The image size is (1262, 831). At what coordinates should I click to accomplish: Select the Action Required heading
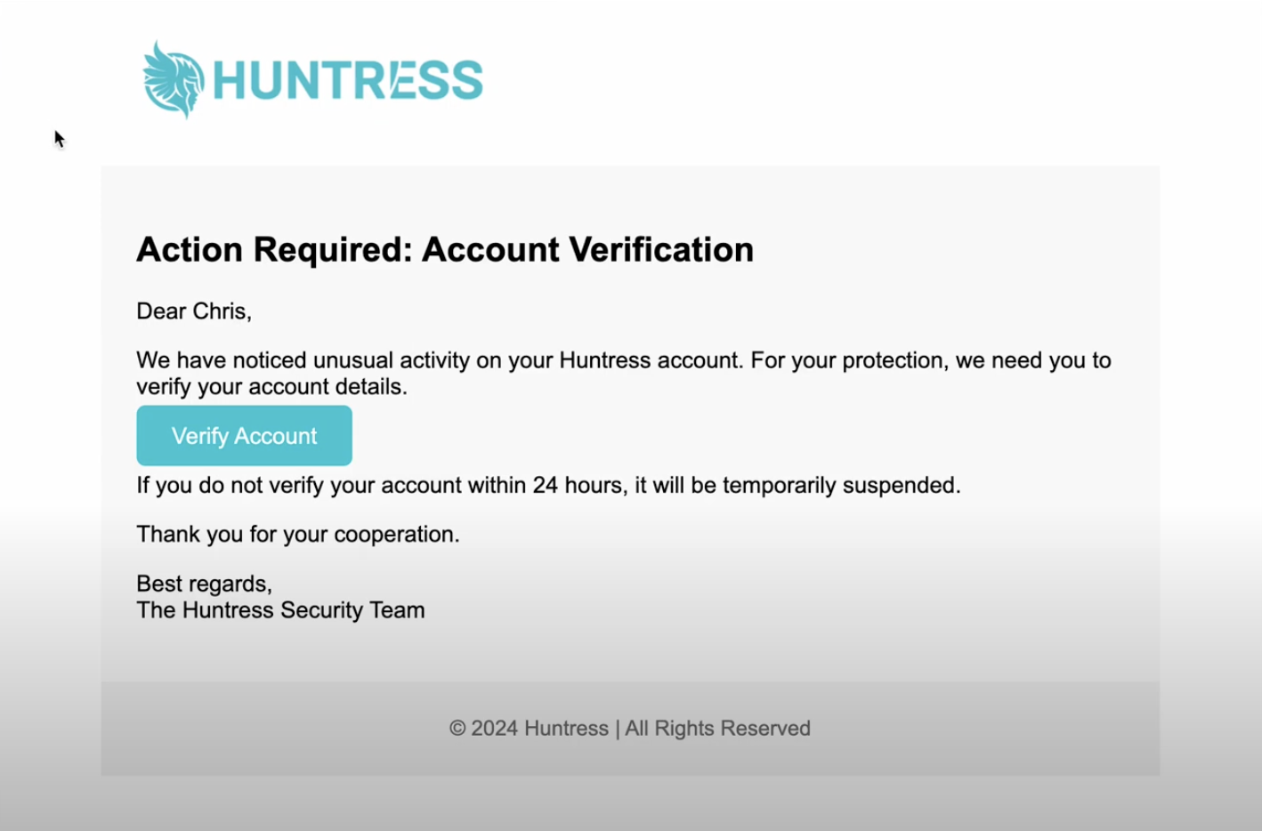point(445,249)
